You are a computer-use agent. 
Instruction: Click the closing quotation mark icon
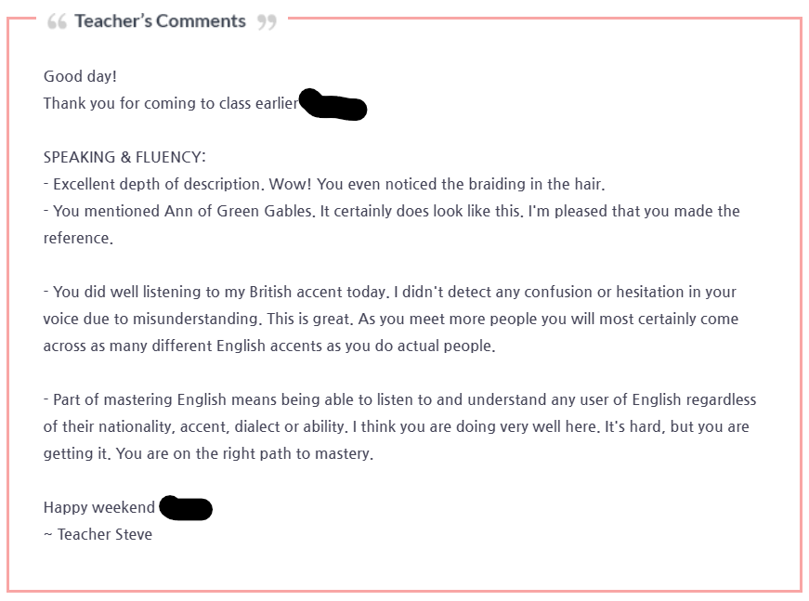tap(267, 21)
